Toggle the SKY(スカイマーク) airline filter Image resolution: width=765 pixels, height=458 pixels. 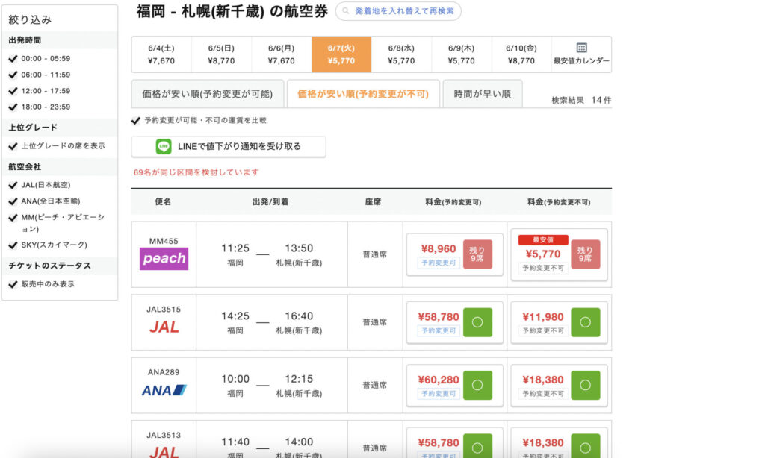pyautogui.click(x=13, y=245)
